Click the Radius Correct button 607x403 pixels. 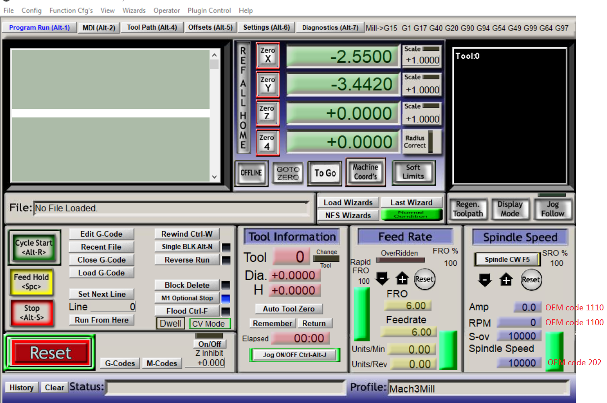pos(421,142)
